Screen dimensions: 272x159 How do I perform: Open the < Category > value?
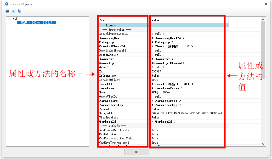coord(162,42)
